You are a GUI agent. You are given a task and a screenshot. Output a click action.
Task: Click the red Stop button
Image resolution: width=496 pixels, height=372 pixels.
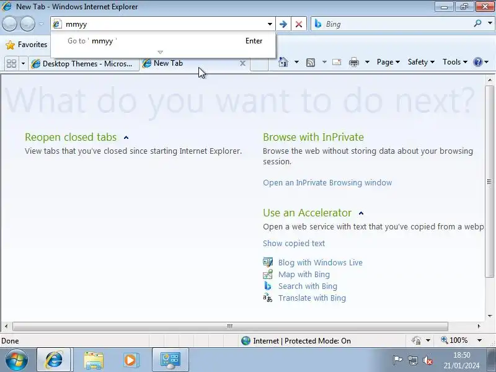pyautogui.click(x=299, y=24)
